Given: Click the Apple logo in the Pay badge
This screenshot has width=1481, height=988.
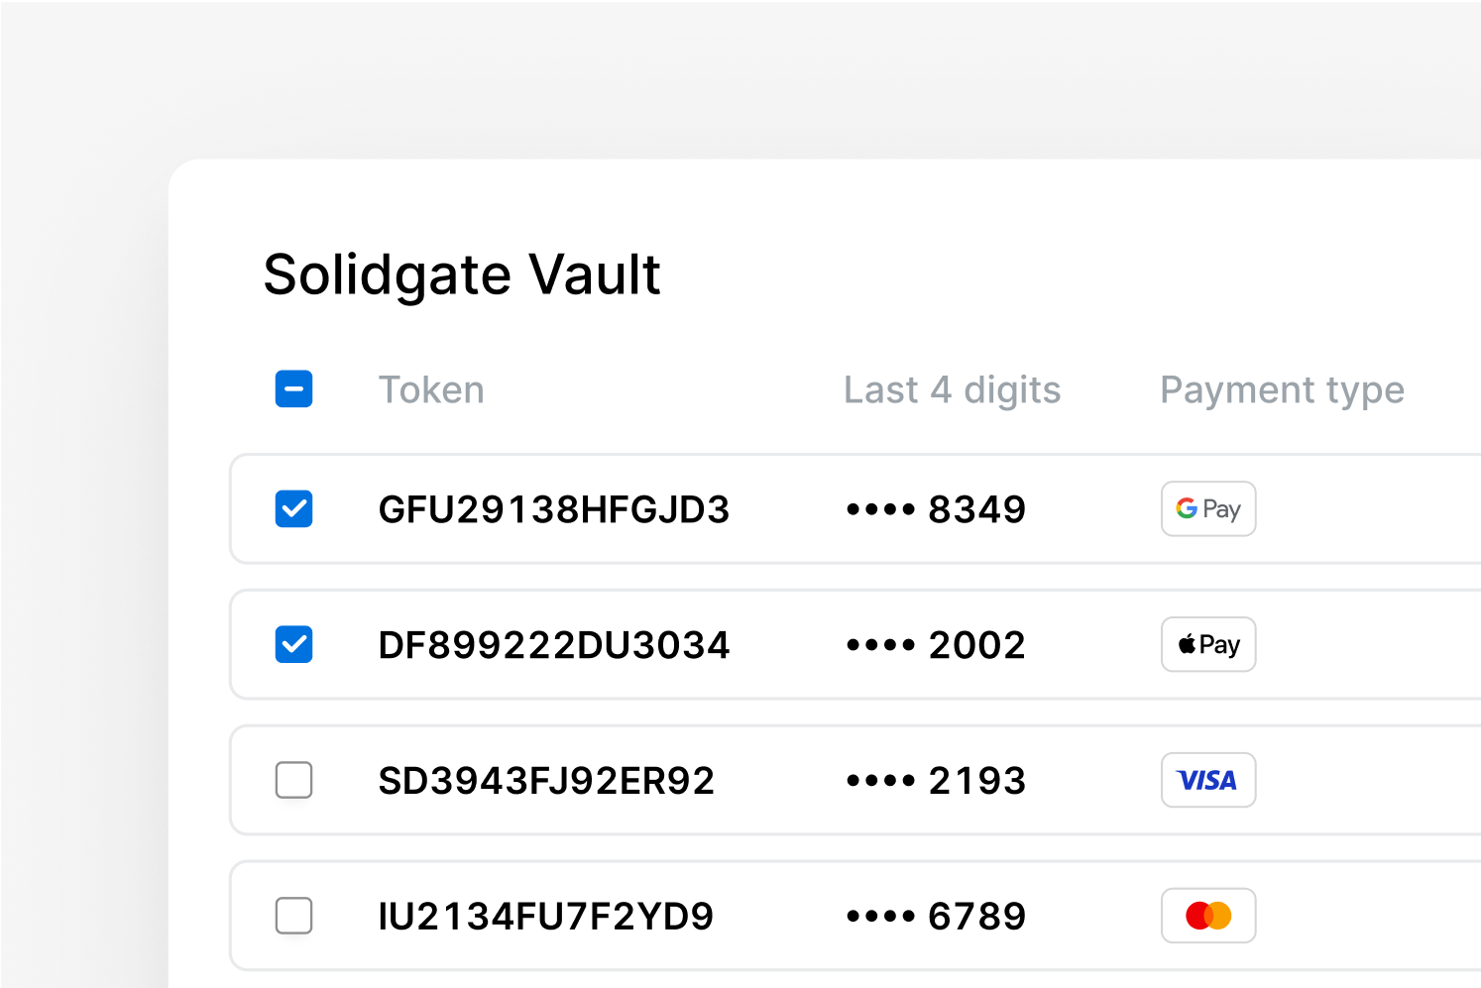Looking at the screenshot, I should (x=1188, y=644).
